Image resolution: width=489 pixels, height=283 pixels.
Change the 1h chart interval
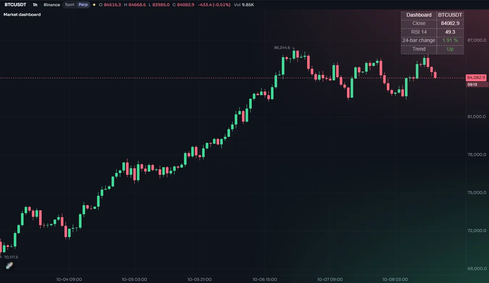point(35,5)
